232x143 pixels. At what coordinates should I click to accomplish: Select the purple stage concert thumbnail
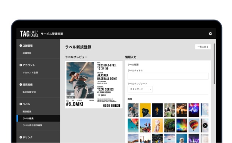coord(194,138)
